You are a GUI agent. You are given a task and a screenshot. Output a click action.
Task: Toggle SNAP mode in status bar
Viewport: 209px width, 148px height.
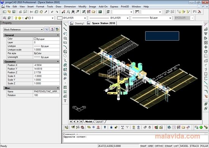[143, 146]
